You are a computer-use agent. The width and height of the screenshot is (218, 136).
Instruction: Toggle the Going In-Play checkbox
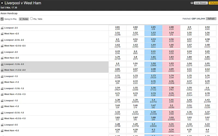coord(2,19)
